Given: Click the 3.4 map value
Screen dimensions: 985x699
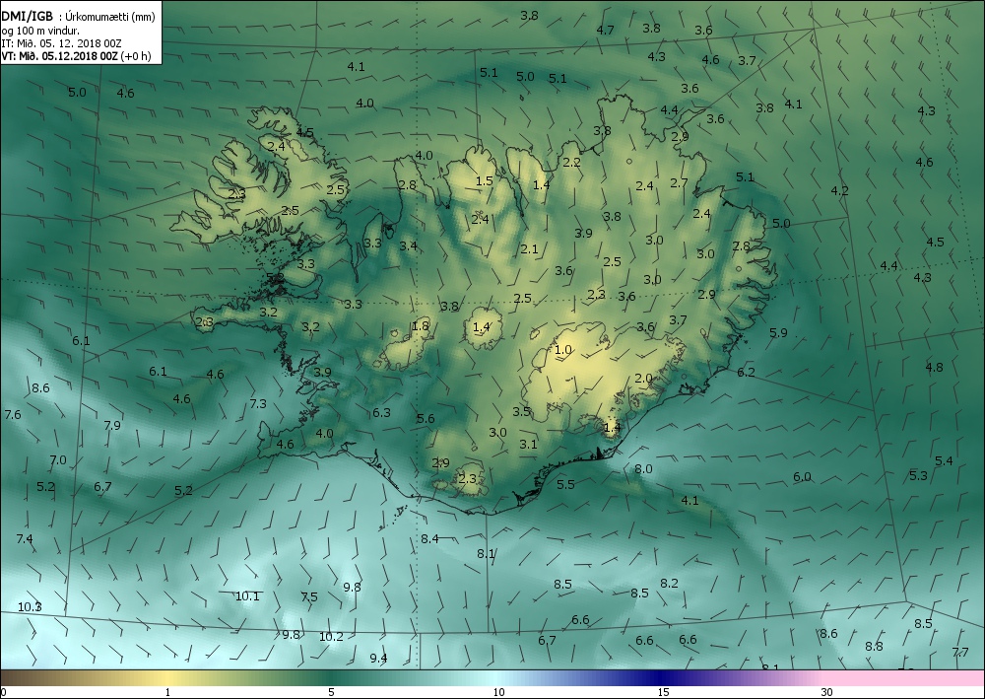Looking at the screenshot, I should point(409,245).
